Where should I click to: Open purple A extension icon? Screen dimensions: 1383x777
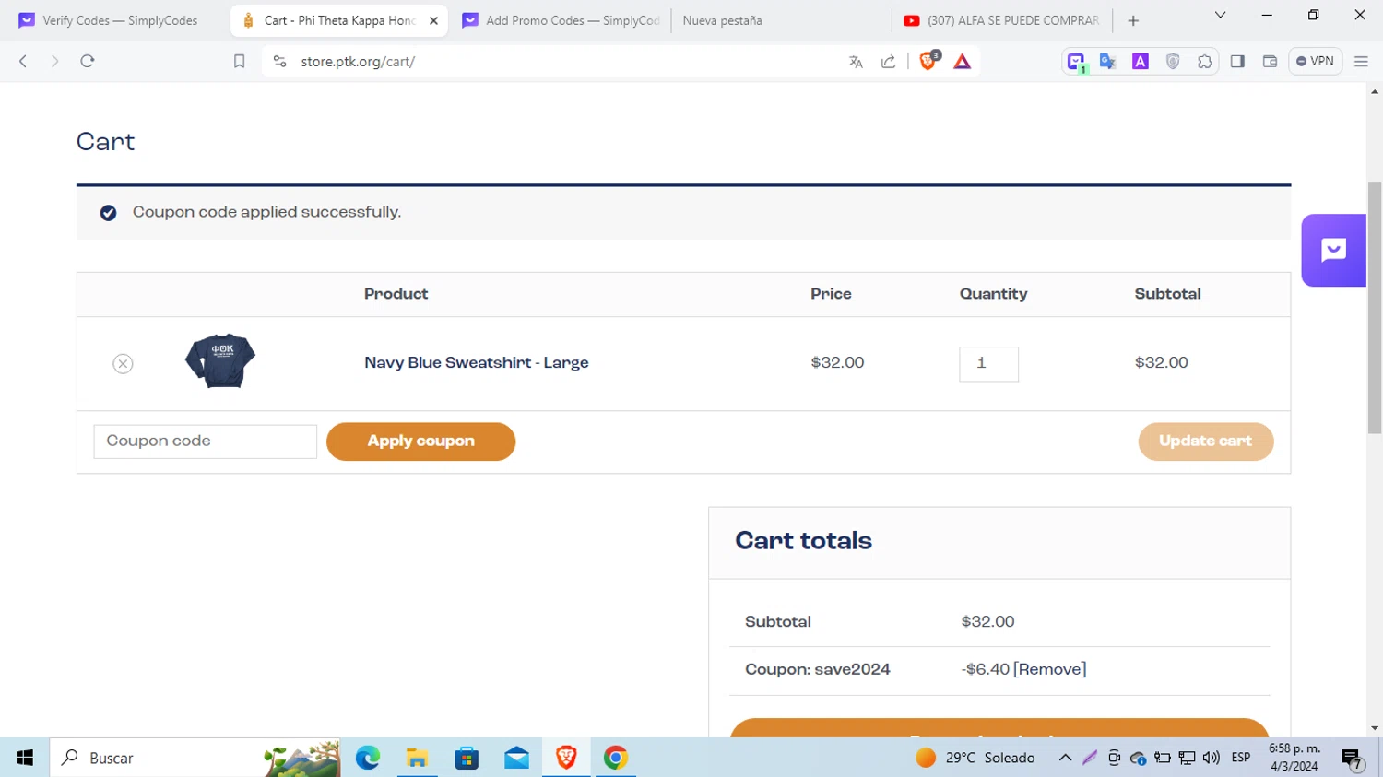pyautogui.click(x=1141, y=62)
